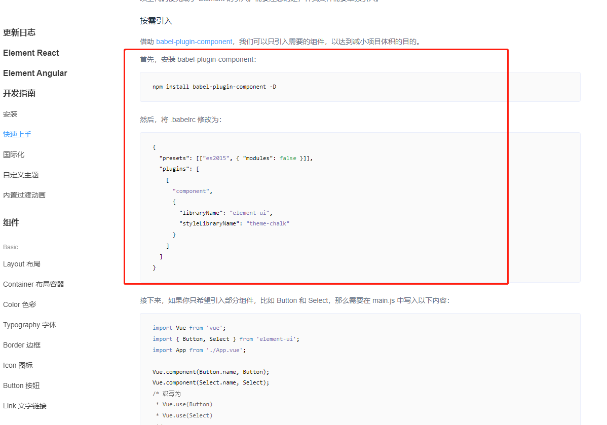Click the Vue.component(Select.name, Select) line

tap(211, 382)
